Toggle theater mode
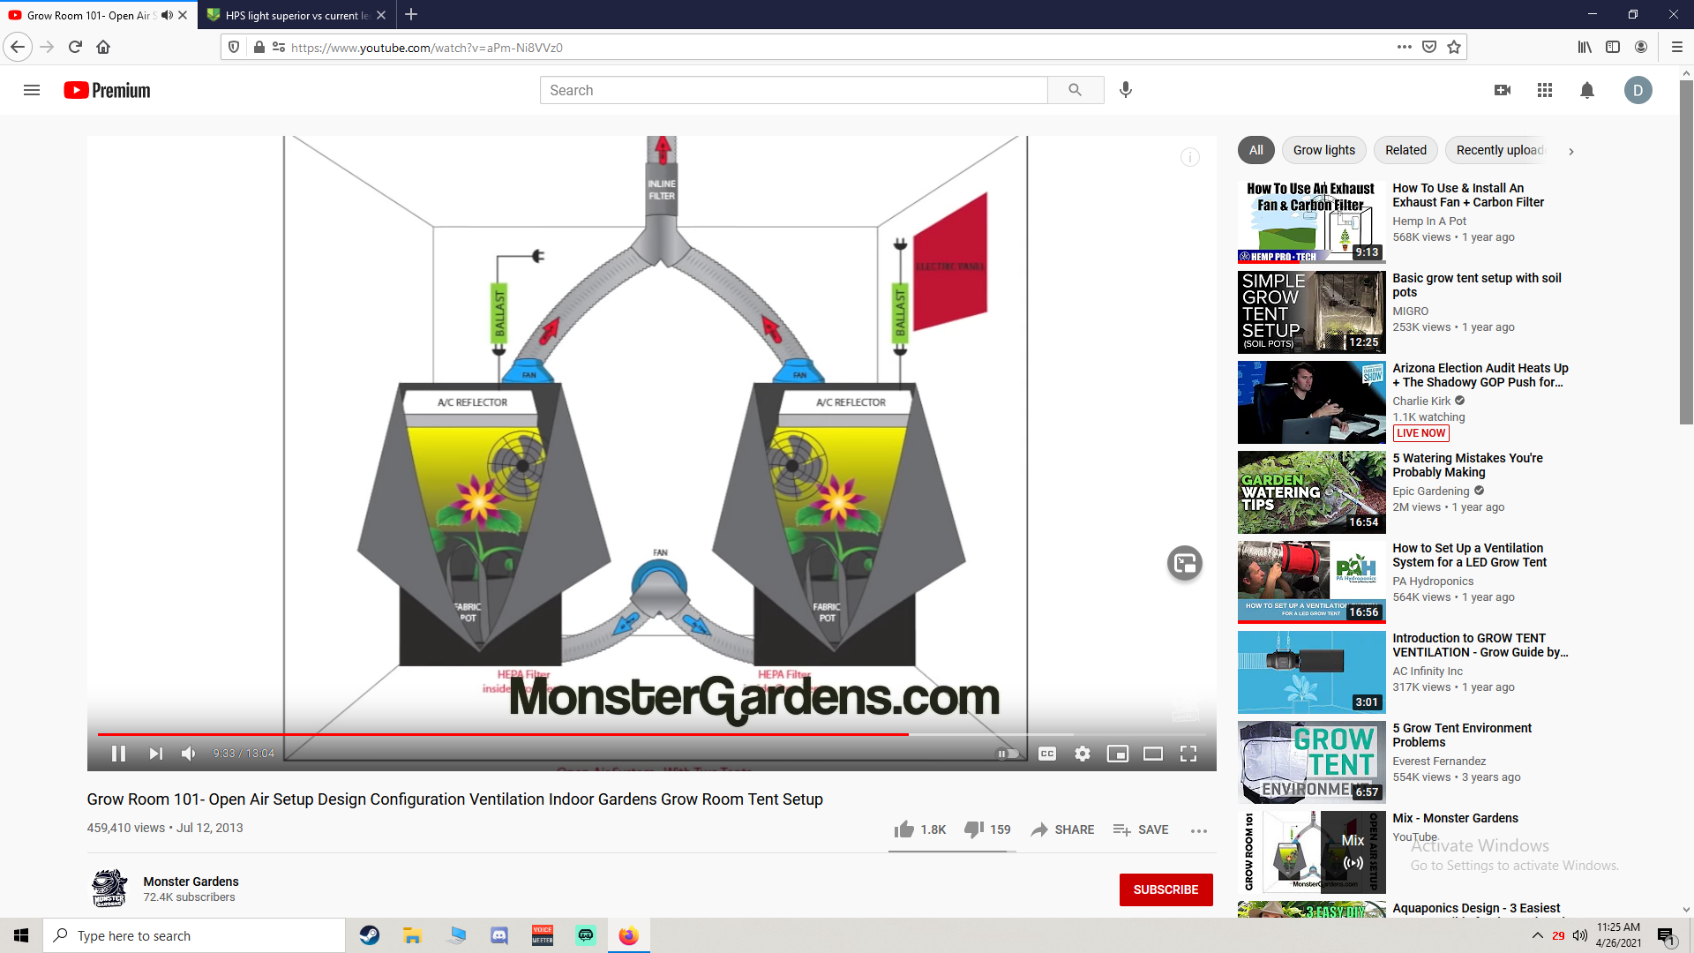 (1153, 754)
